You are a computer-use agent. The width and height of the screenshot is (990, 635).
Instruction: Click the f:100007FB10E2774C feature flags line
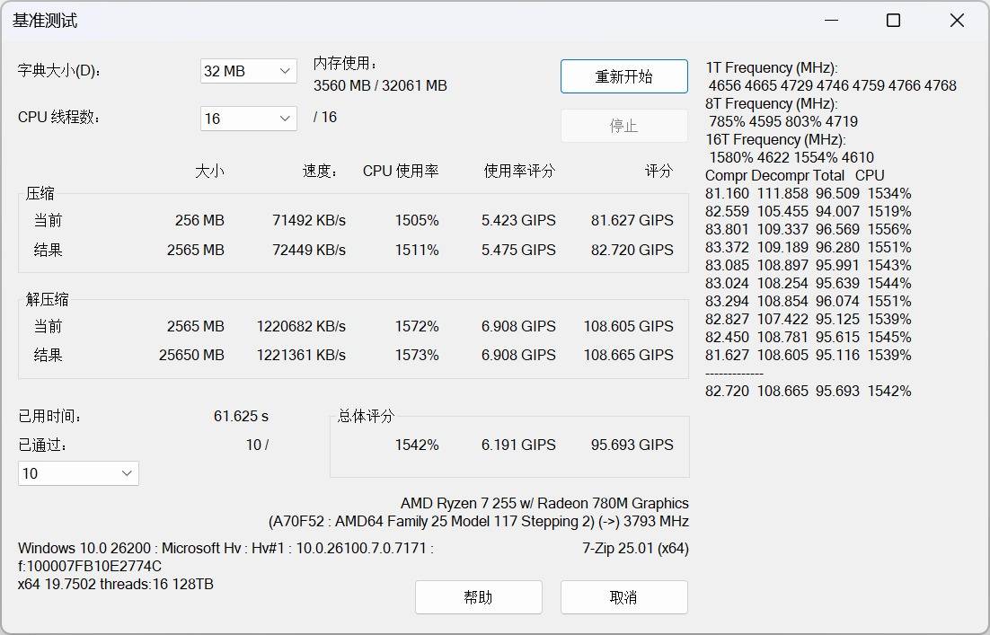pos(90,566)
